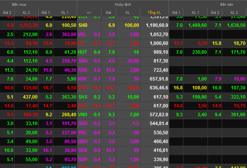247x168 pixels.
Task: Open VND stock ticker details
Action: [x=83, y=114]
